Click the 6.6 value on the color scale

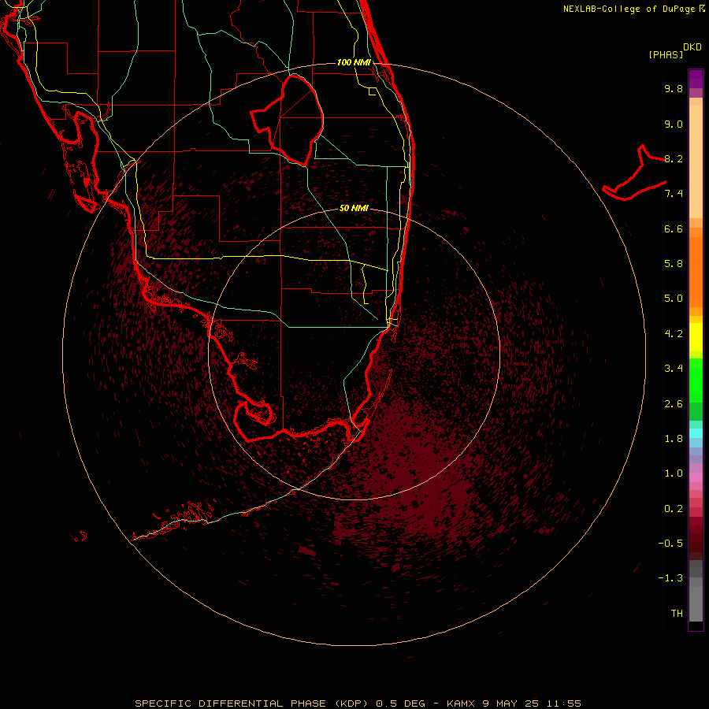tap(674, 228)
